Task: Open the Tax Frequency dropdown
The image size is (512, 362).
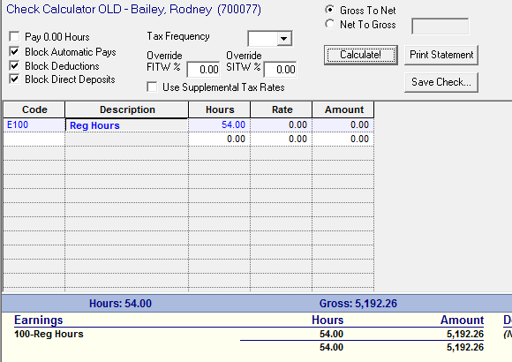Action: pos(283,39)
